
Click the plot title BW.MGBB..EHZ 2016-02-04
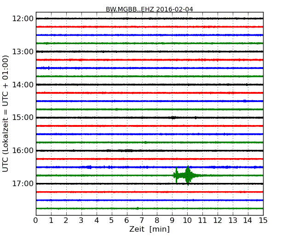click(x=149, y=9)
